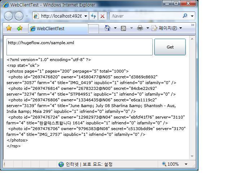Viewport: 231px width, 184px height.
Task: Expand the Print dropdown arrow
Action: tap(148, 28)
